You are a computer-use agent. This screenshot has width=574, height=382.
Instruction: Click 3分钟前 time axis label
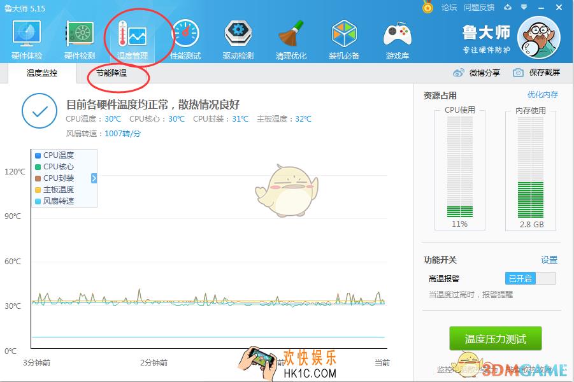point(36,363)
